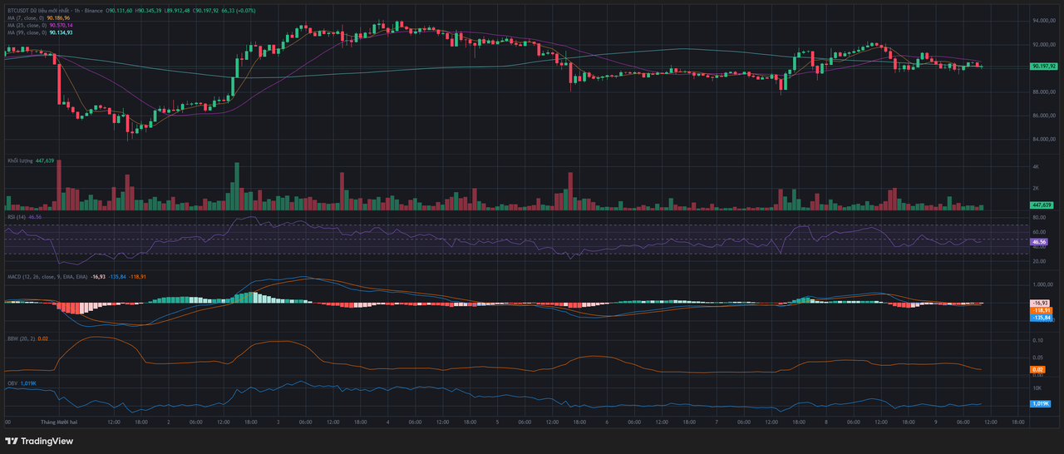Viewport: 1064px width, 454px height.
Task: Click the open price value O90.131,60
Action: tap(119, 10)
